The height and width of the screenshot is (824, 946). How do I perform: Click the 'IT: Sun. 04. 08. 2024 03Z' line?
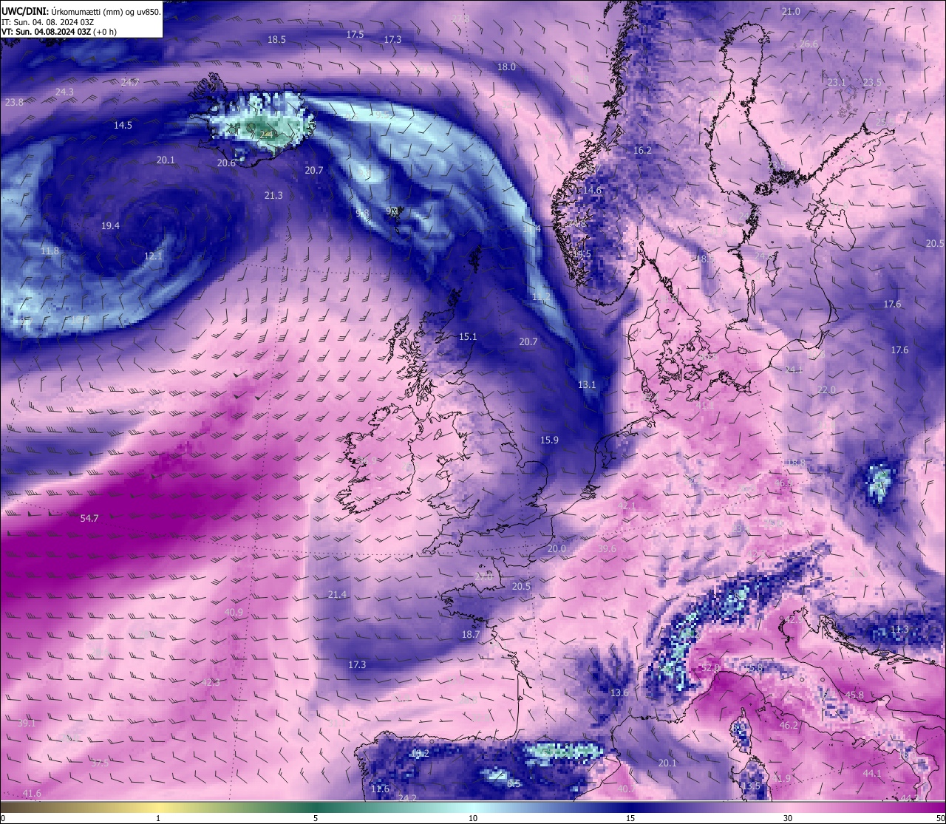[47, 22]
